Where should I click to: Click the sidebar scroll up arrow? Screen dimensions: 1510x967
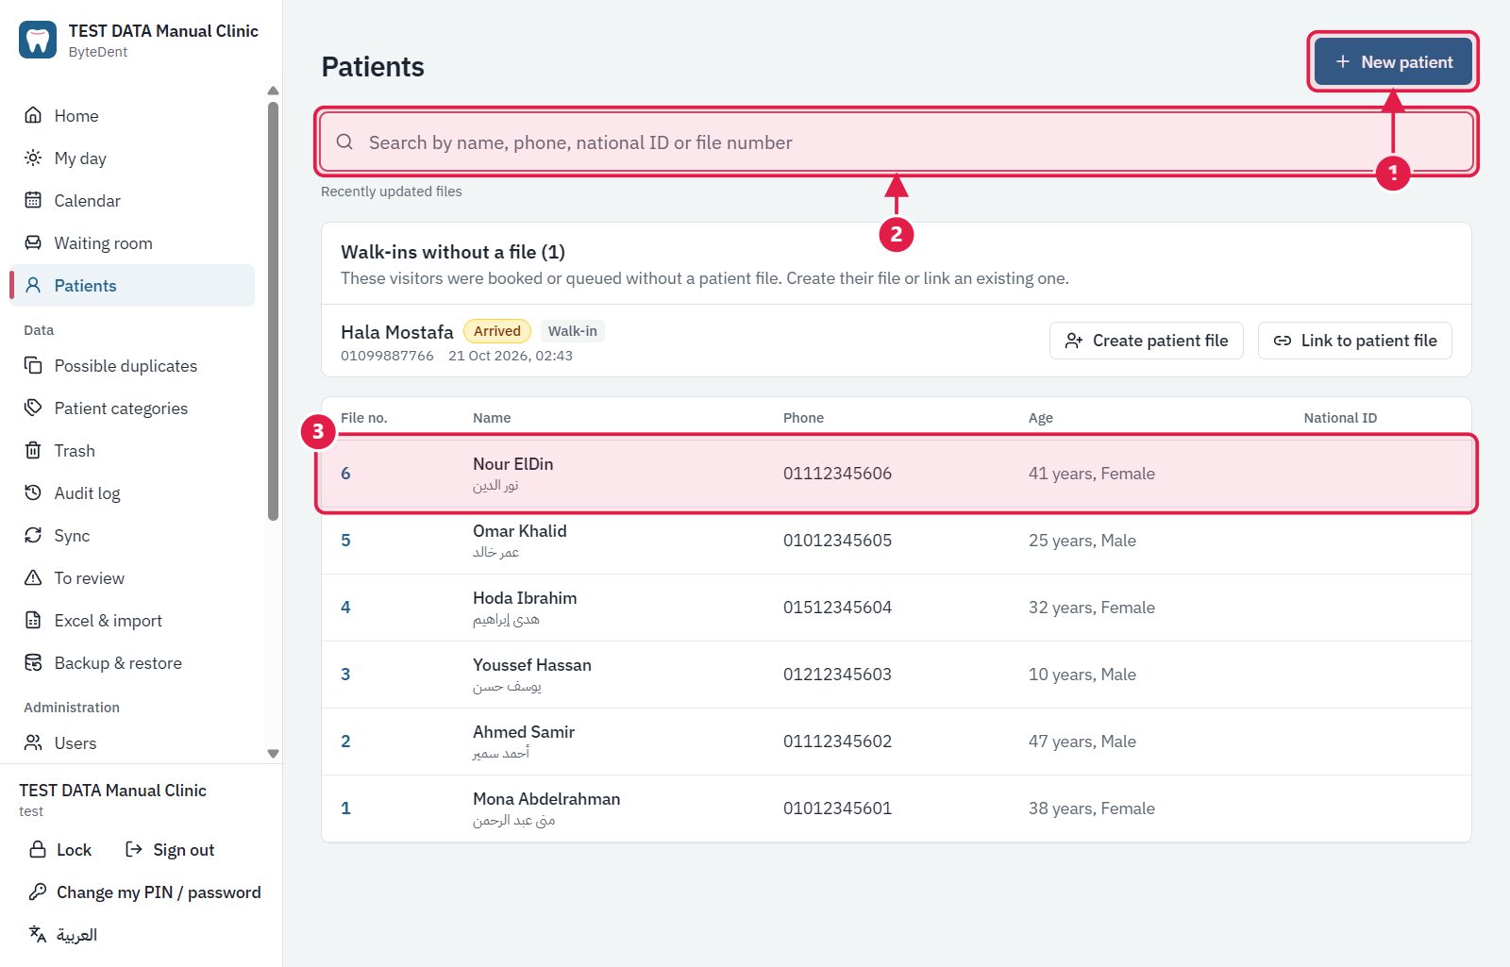273,92
